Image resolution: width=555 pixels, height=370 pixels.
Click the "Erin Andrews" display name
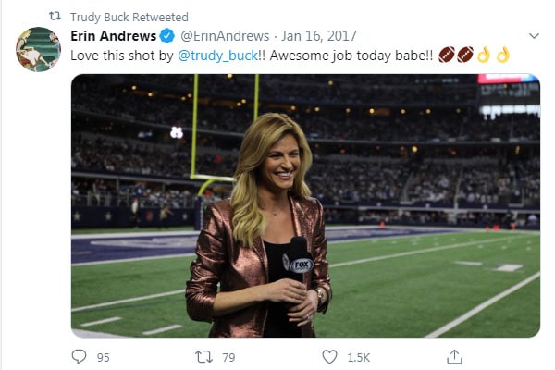pyautogui.click(x=114, y=36)
